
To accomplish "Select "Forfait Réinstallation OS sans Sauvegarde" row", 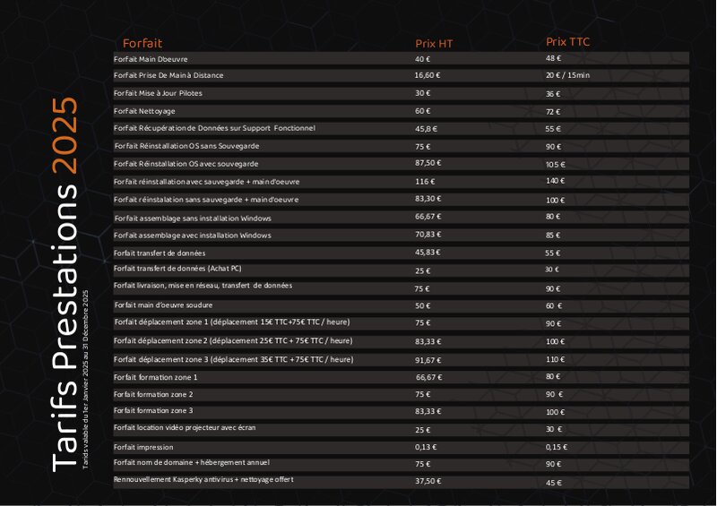I will pyautogui.click(x=186, y=146).
